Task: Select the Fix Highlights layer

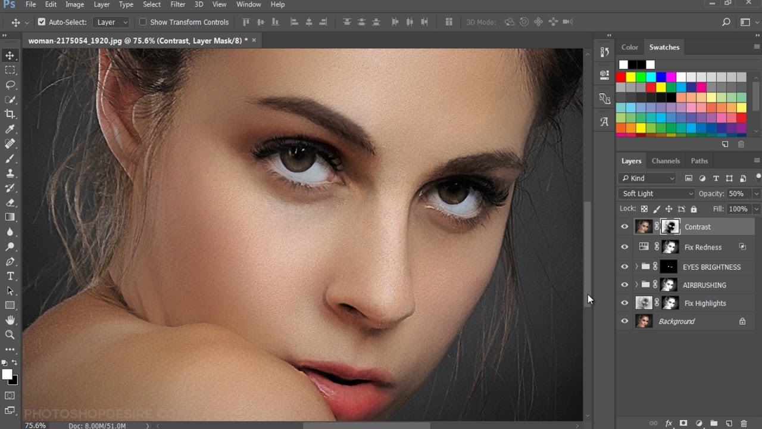Action: click(705, 303)
